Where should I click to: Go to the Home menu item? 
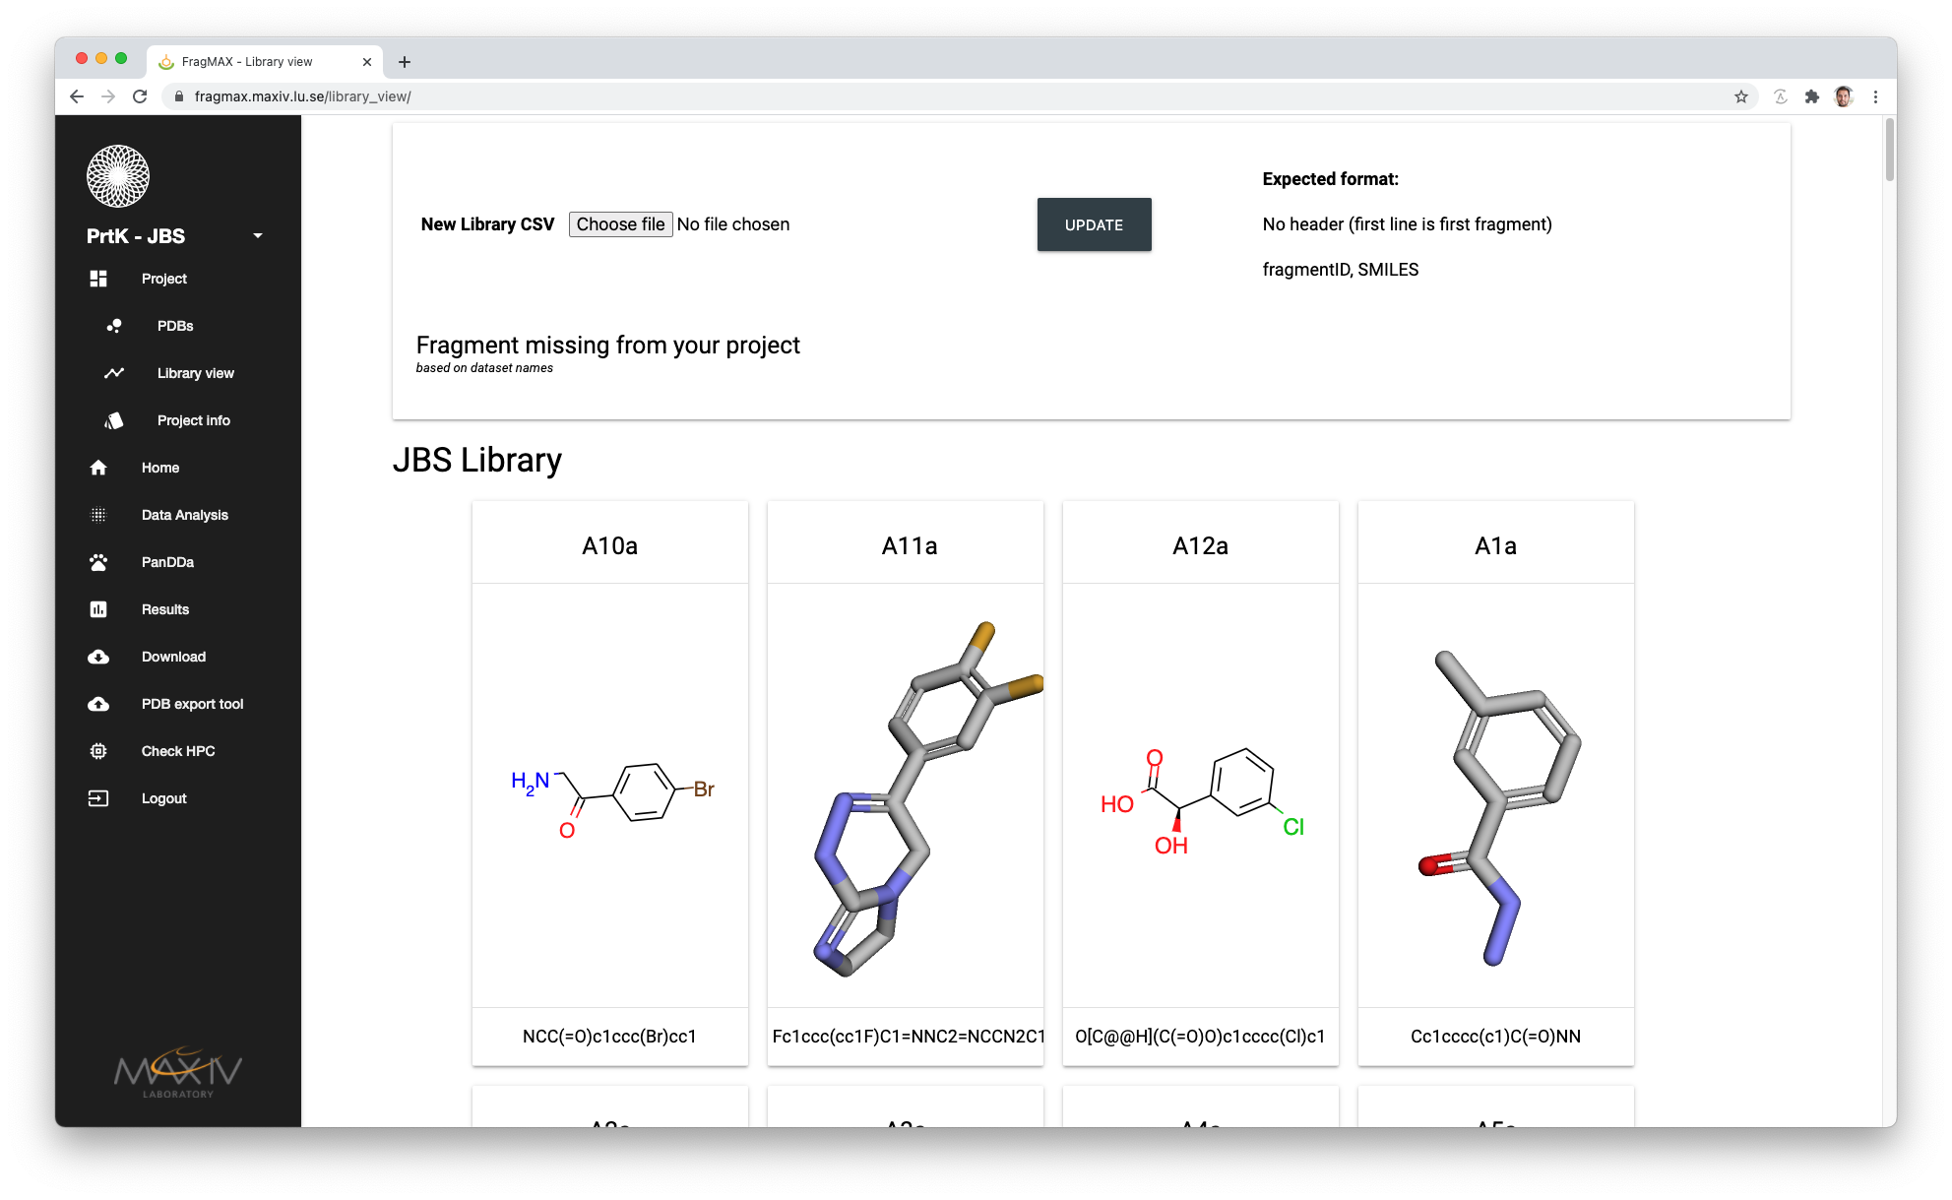(x=159, y=468)
